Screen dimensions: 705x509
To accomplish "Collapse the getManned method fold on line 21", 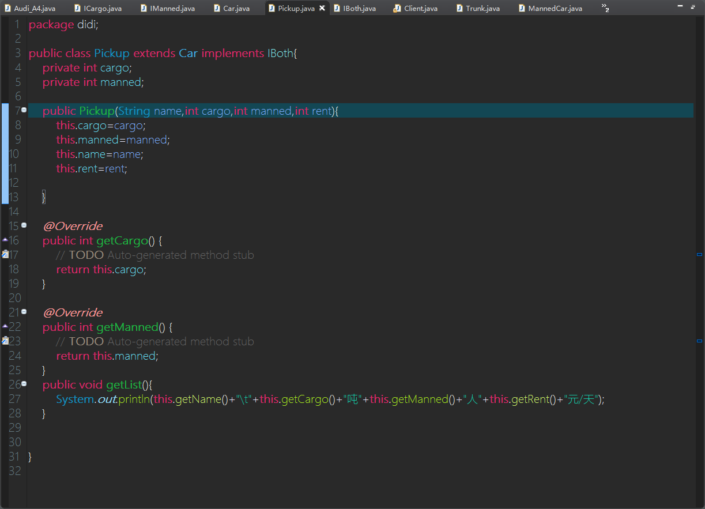I will [x=24, y=312].
